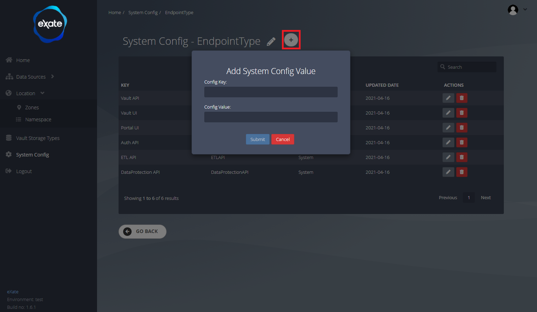Click the pencil icon beside the page title
The image size is (537, 312).
[271, 42]
